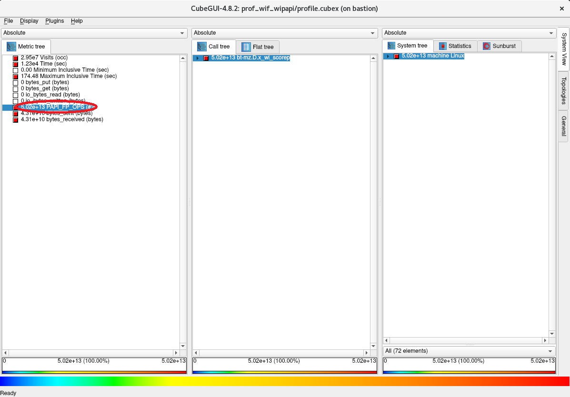Open the Metric tree Absolute value mode dropdown
570x397 pixels.
tap(94, 33)
